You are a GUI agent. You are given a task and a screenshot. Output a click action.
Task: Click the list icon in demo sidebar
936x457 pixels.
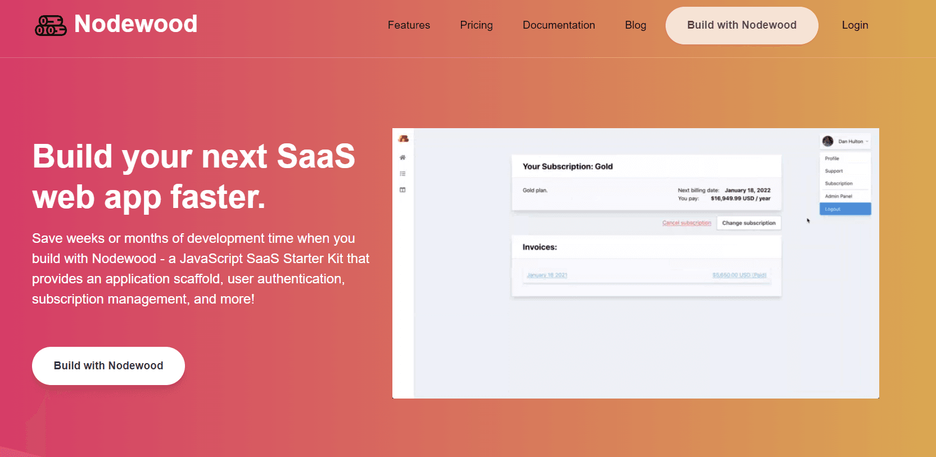click(403, 174)
